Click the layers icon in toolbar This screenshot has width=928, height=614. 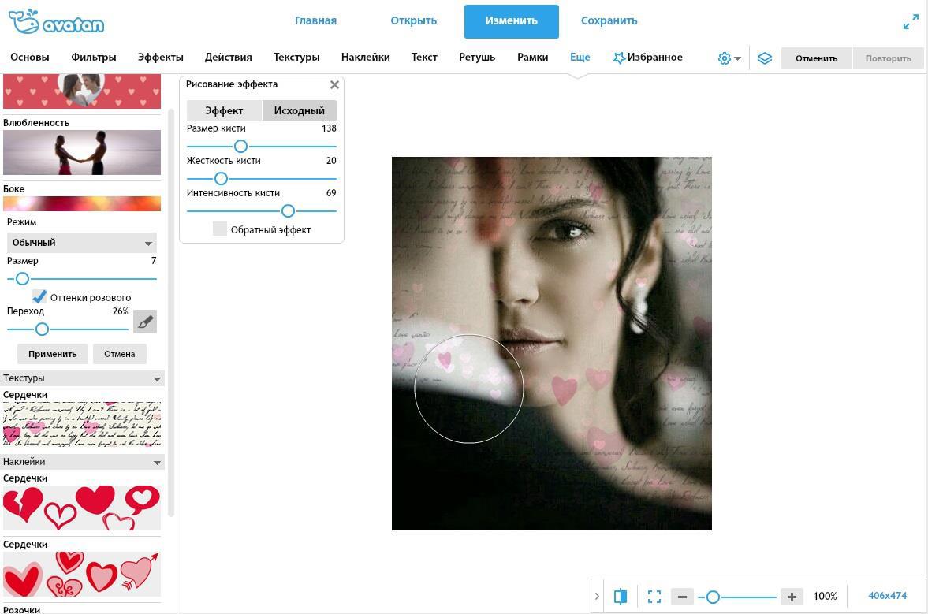pos(764,58)
